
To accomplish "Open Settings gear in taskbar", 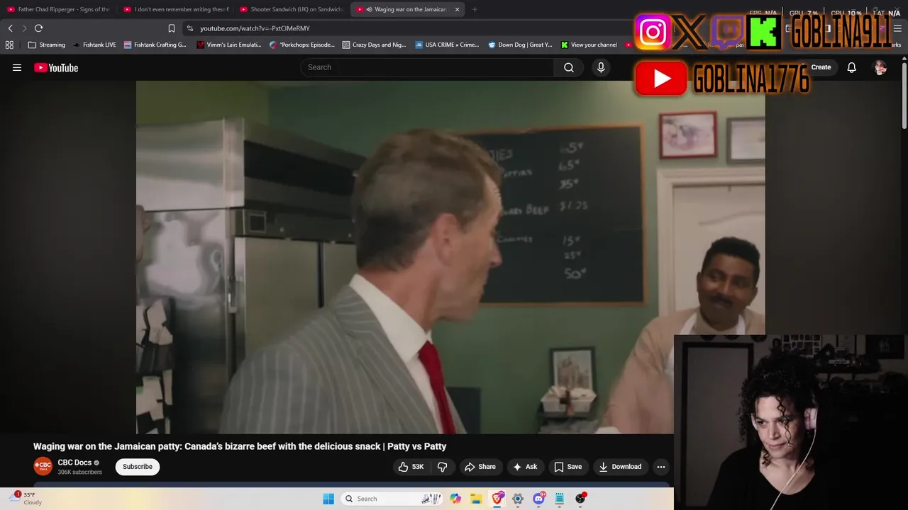I will point(518,499).
